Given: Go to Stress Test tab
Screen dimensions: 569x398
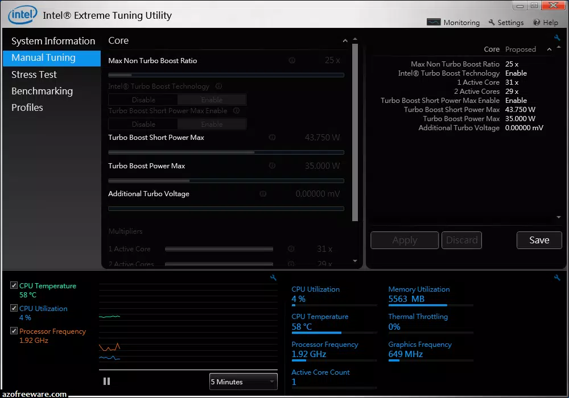Looking at the screenshot, I should tap(34, 74).
